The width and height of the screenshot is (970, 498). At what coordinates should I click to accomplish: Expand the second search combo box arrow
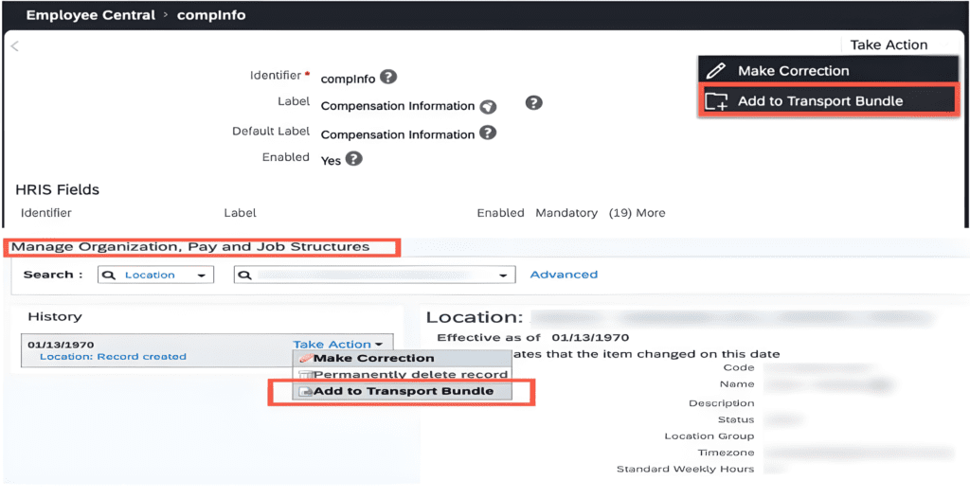coord(504,276)
